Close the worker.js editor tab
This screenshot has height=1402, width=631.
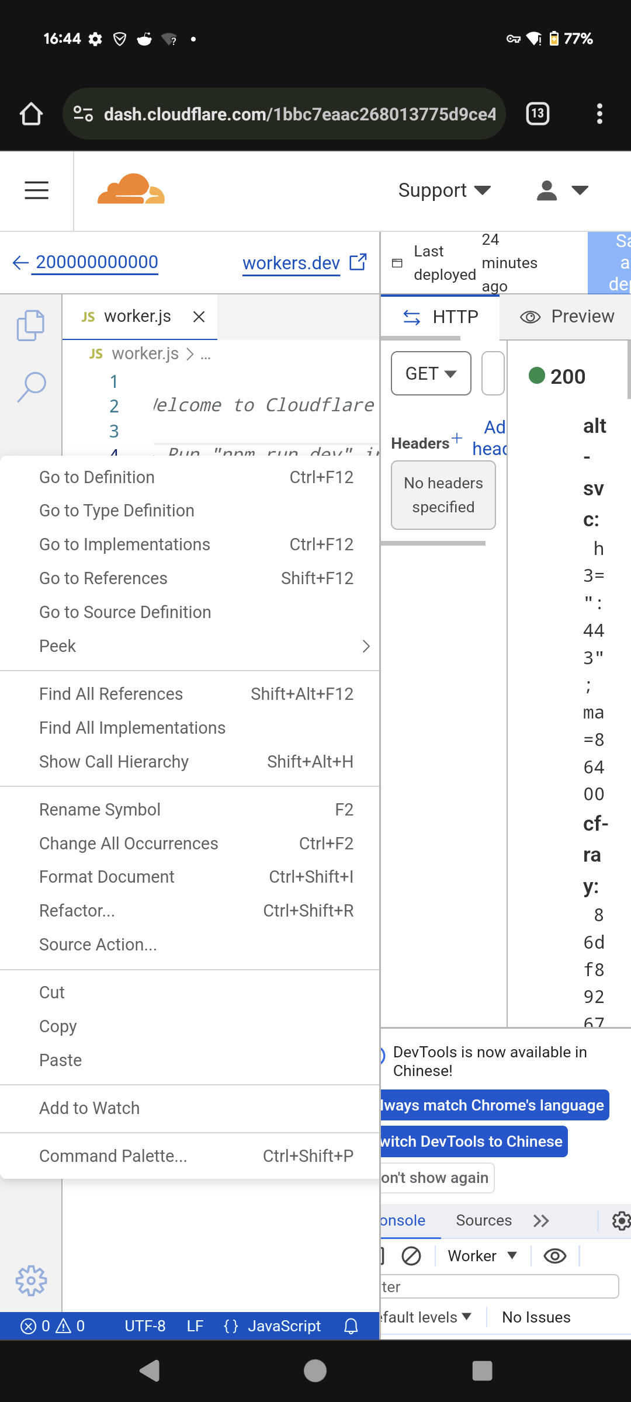coord(199,317)
